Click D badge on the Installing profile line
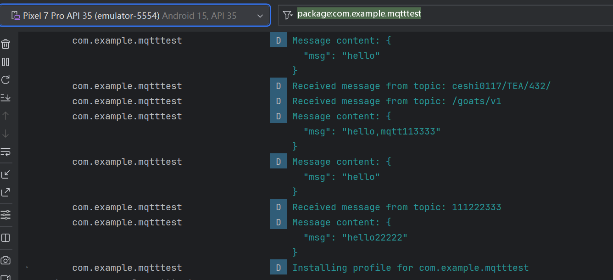The image size is (613, 280). [279, 268]
